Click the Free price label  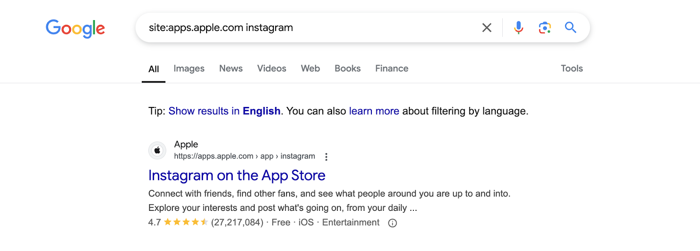(x=281, y=223)
